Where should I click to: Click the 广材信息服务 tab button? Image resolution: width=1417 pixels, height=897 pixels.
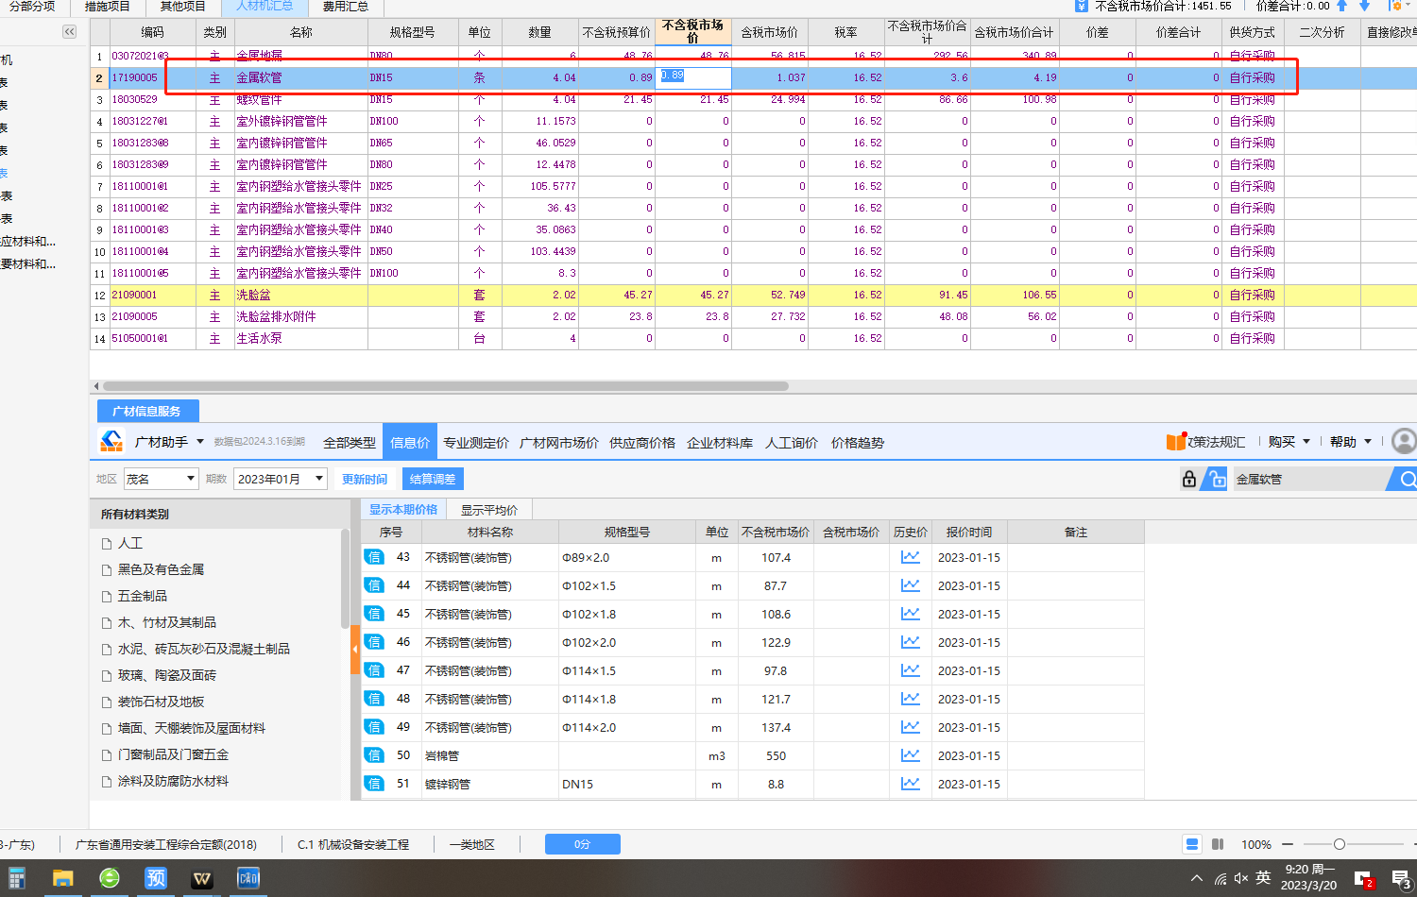pos(147,411)
